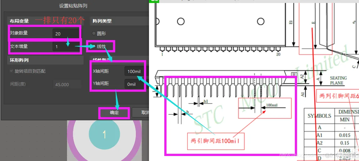The image size is (359, 161).
Task: Click the 布局变量 section header
Action: pos(19,21)
